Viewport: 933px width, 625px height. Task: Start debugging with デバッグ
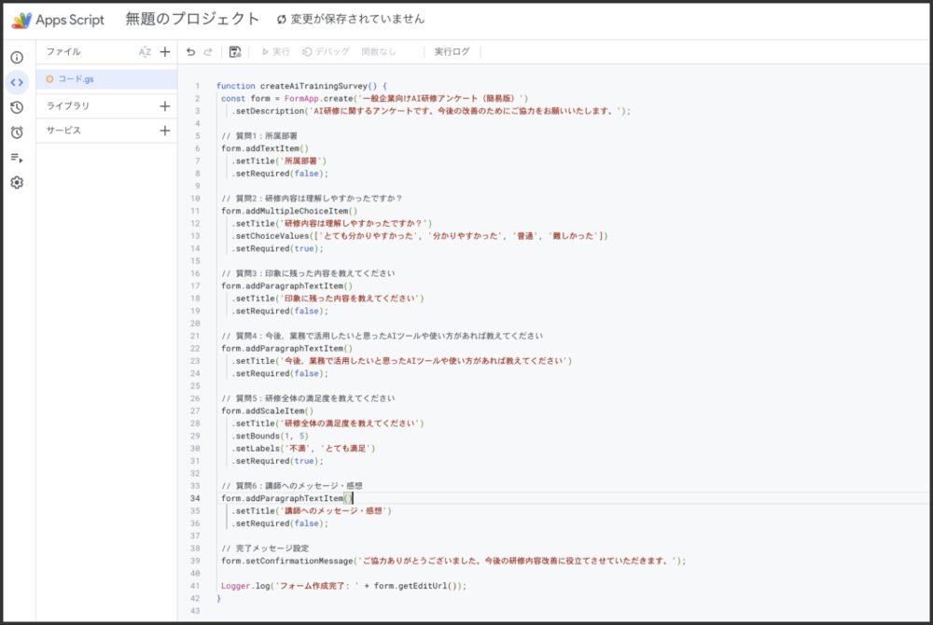pos(327,51)
